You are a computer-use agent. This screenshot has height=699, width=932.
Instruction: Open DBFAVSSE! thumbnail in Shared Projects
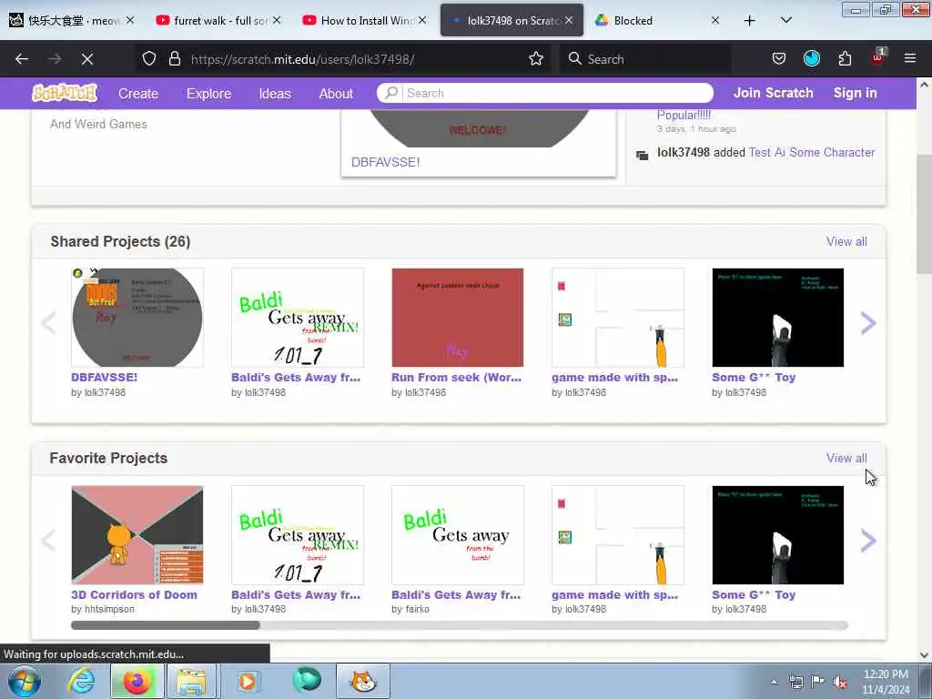click(137, 318)
